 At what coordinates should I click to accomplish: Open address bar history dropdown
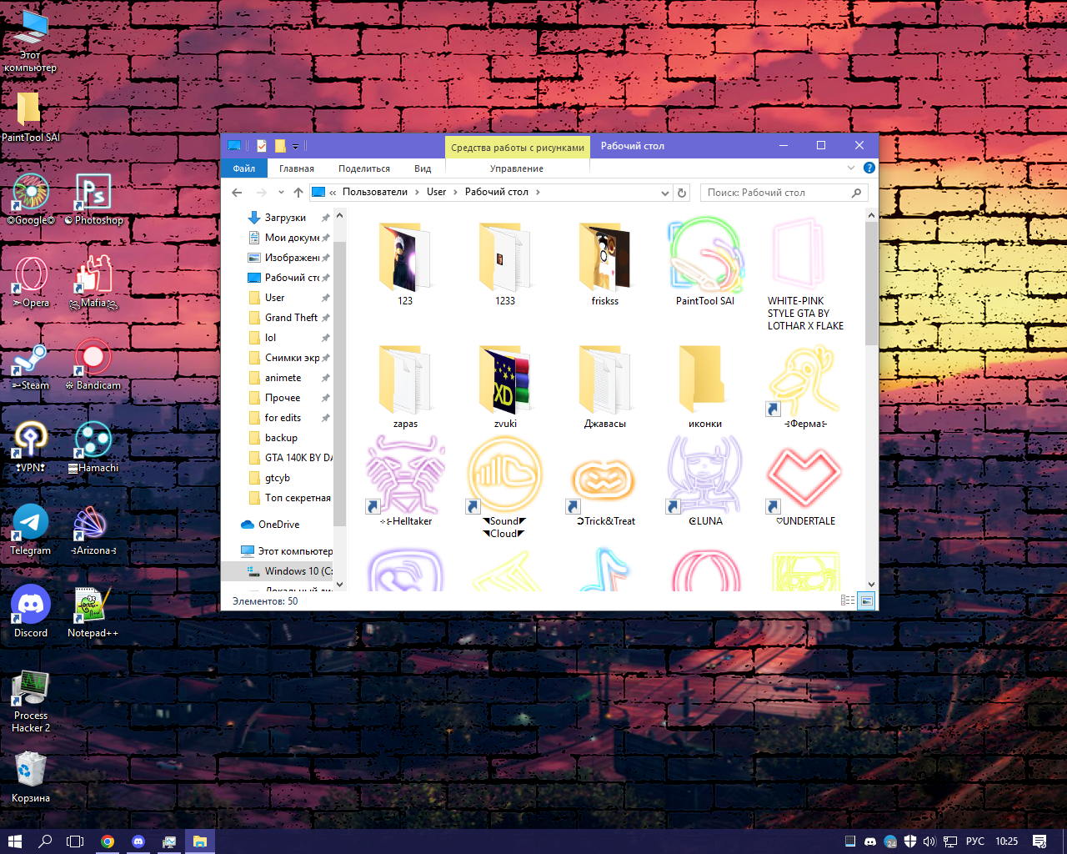coord(665,193)
